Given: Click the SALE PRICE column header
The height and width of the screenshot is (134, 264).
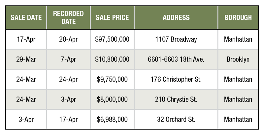Looking at the screenshot, I should tap(112, 18).
